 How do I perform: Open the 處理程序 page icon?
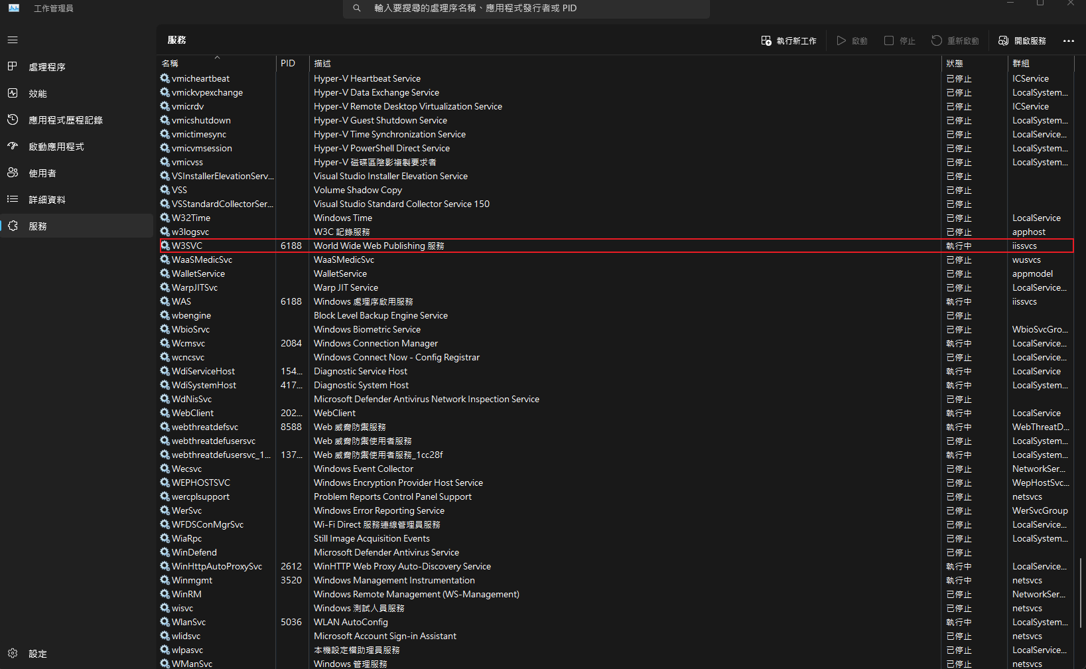13,66
